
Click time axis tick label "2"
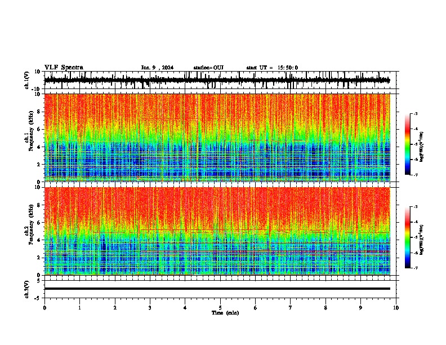(115, 308)
